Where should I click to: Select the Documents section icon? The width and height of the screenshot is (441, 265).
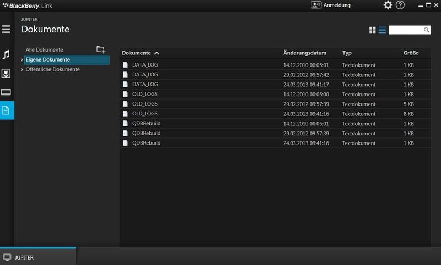pos(6,110)
